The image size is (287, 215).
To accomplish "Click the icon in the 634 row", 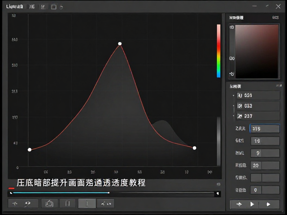I will (239, 95).
